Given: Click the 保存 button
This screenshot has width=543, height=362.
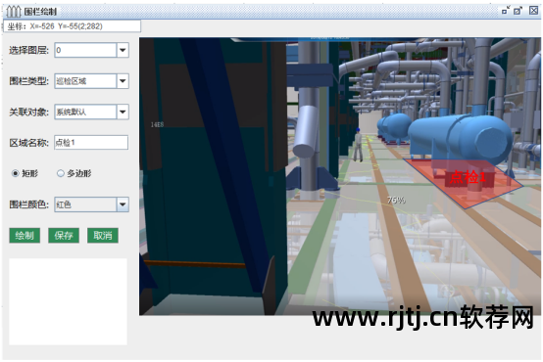Looking at the screenshot, I should (x=64, y=236).
